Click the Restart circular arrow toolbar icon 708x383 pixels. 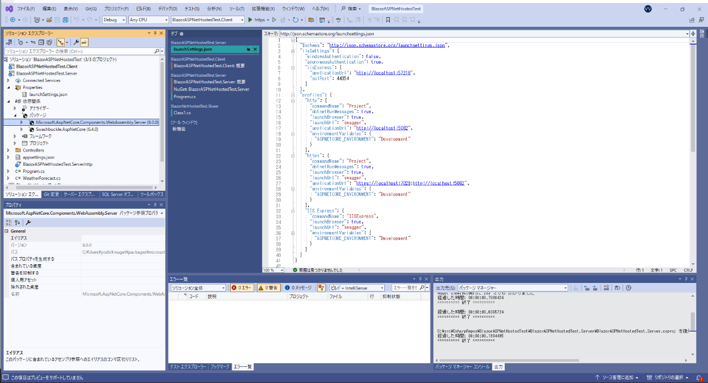pos(295,20)
